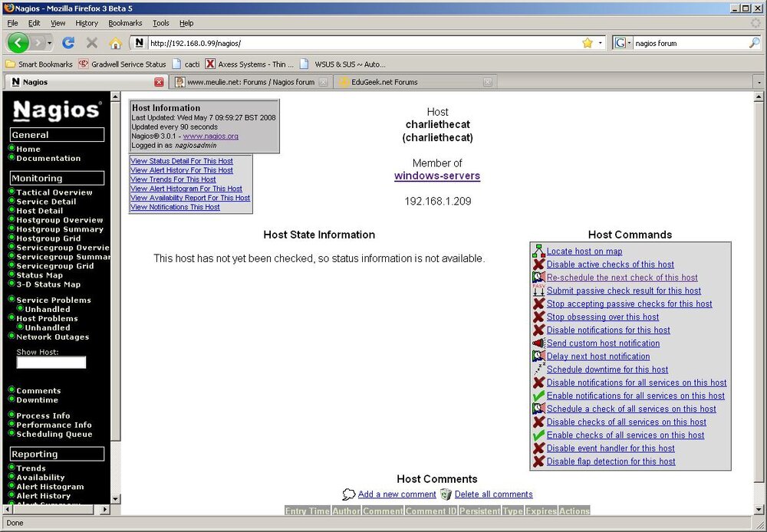The width and height of the screenshot is (767, 532).
Task: Click the Firefox Back arrow button
Action: tap(18, 43)
